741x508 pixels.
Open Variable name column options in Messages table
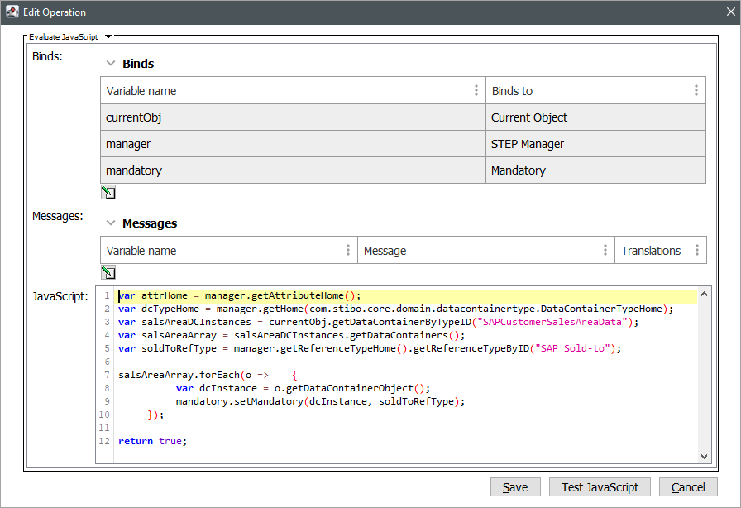tap(348, 251)
